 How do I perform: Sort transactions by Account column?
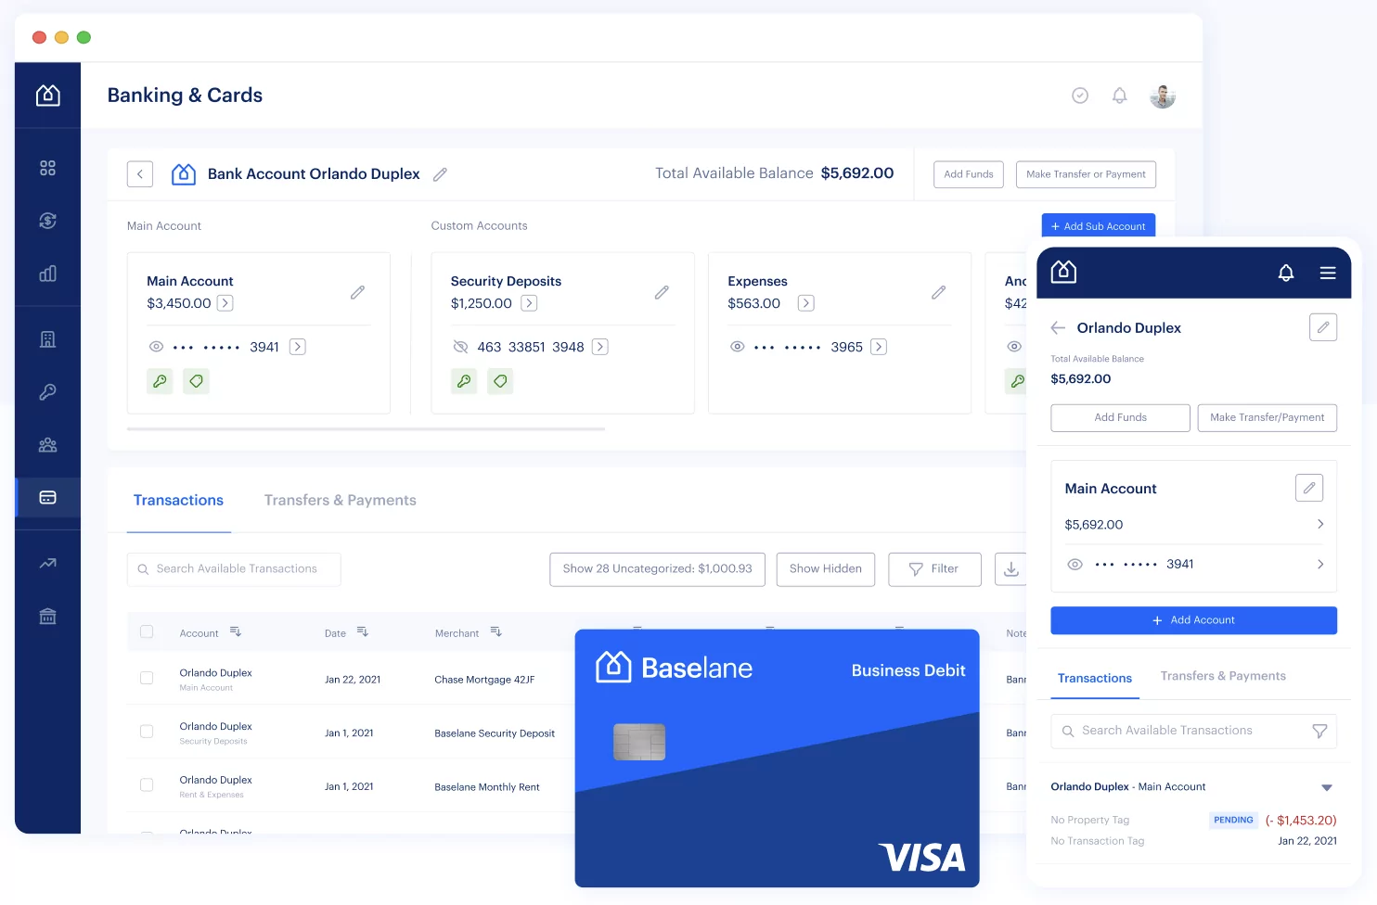pos(235,631)
